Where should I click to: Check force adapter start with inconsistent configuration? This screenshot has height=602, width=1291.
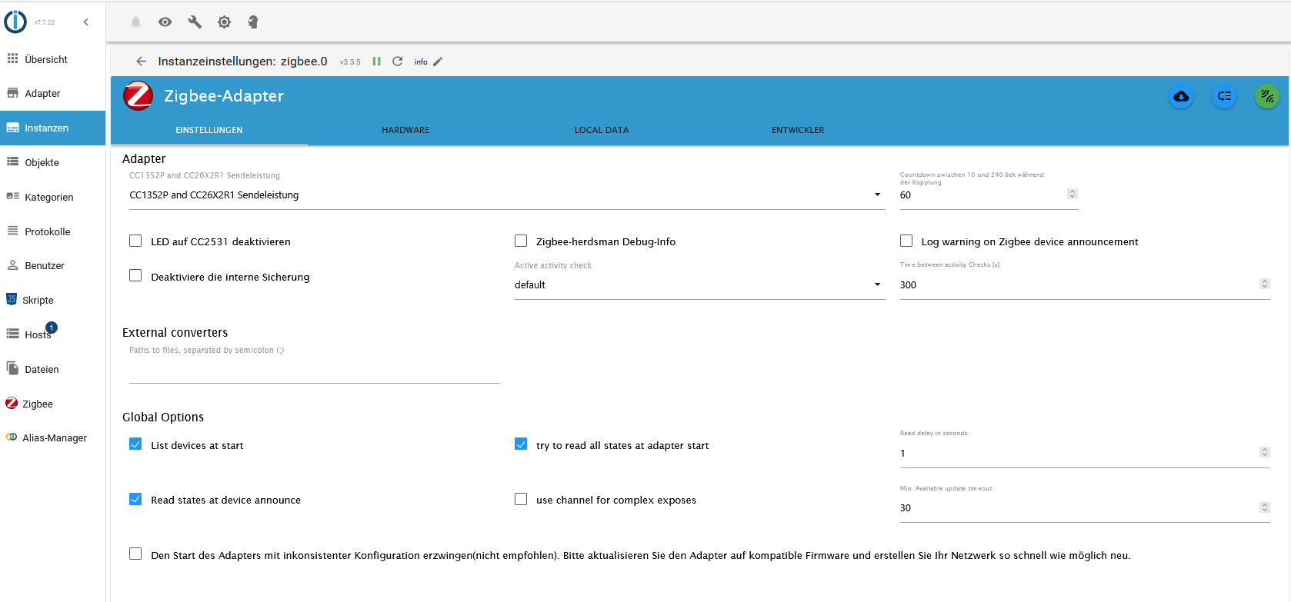[135, 554]
